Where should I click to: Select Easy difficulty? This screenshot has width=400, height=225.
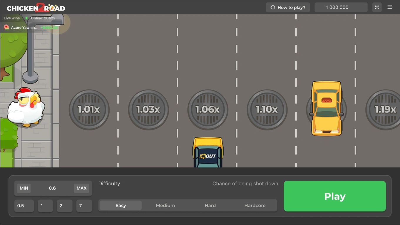(120, 206)
